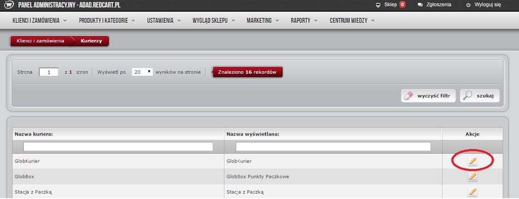
Task: Click the Zgłoszenia chat bubble icon
Action: [420, 5]
